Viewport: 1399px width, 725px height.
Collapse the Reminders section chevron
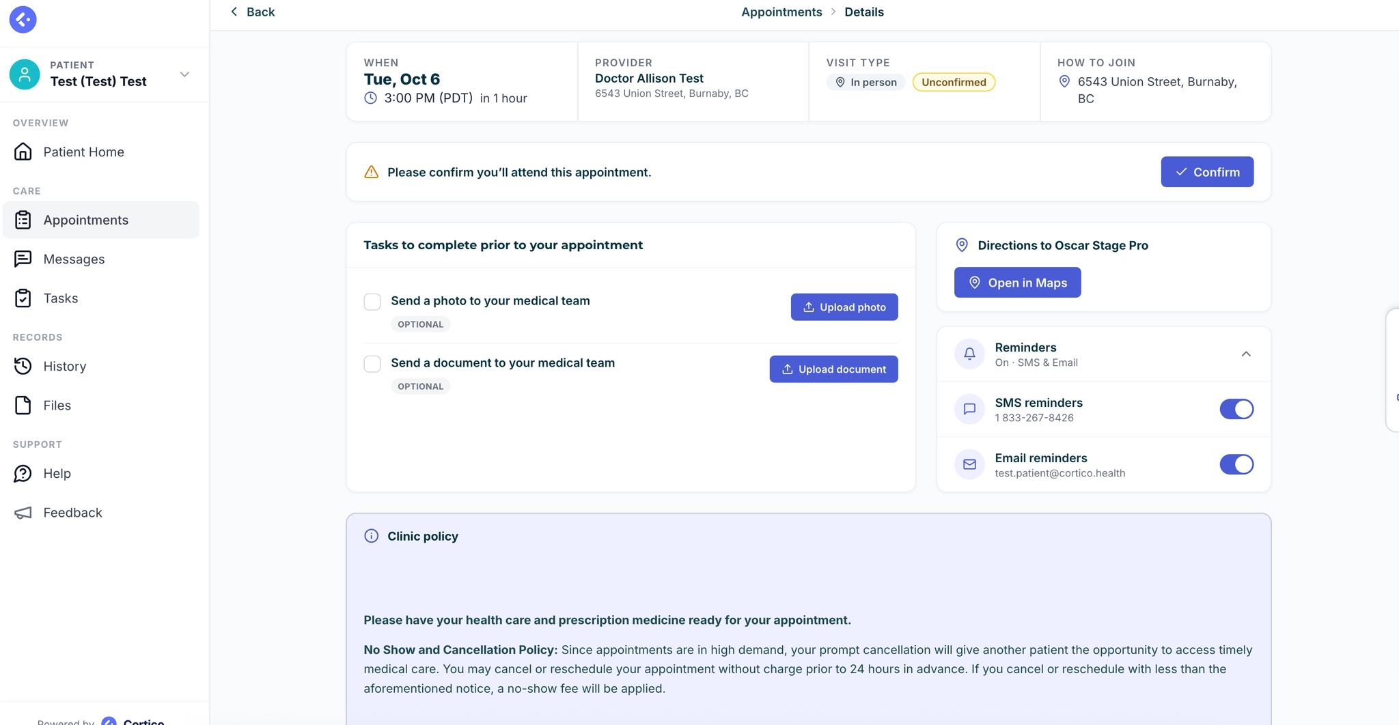click(x=1246, y=354)
